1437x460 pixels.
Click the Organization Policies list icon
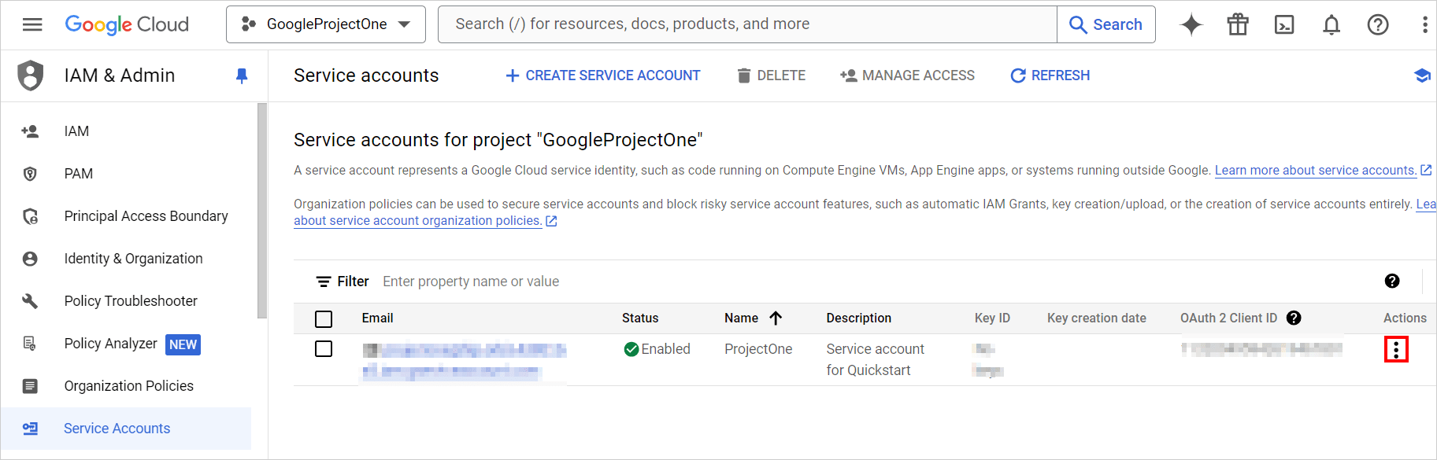point(30,386)
